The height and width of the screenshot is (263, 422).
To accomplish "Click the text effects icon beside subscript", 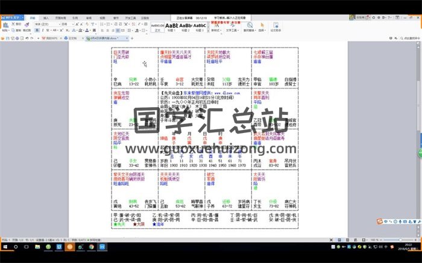I will coord(74,30).
